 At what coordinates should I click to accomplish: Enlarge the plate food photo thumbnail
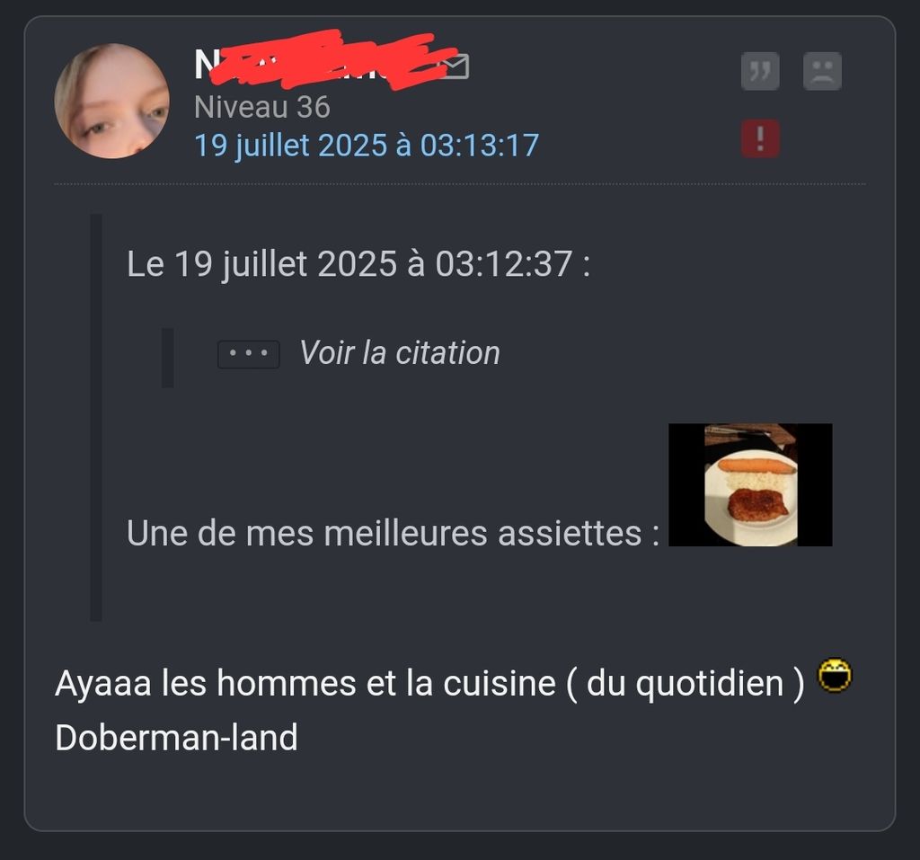click(x=750, y=485)
